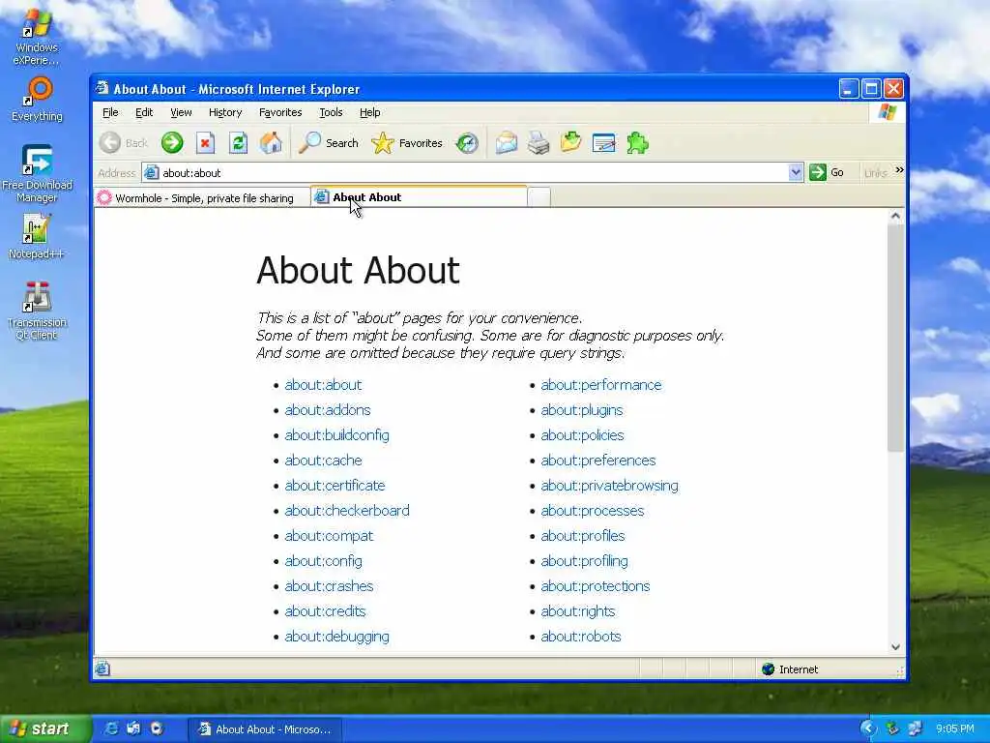Open the History menu
990x743 pixels.
coord(225,112)
